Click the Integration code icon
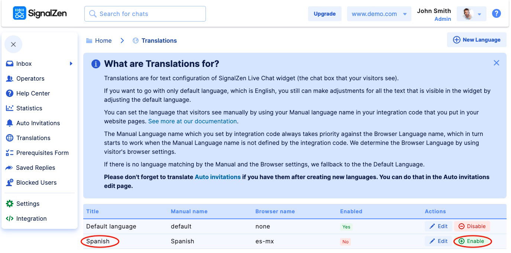 (10, 218)
